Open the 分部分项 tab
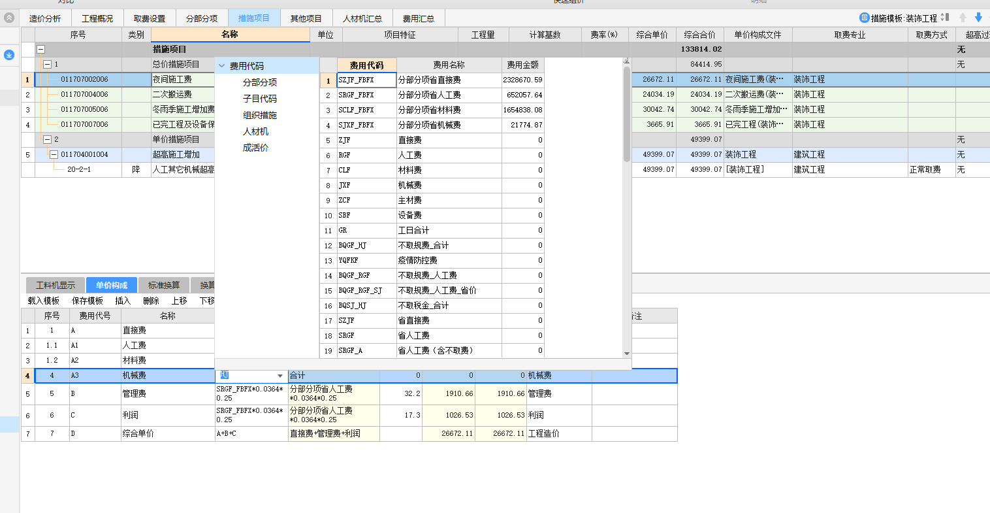Viewport: 990px width, 513px height. [x=202, y=18]
